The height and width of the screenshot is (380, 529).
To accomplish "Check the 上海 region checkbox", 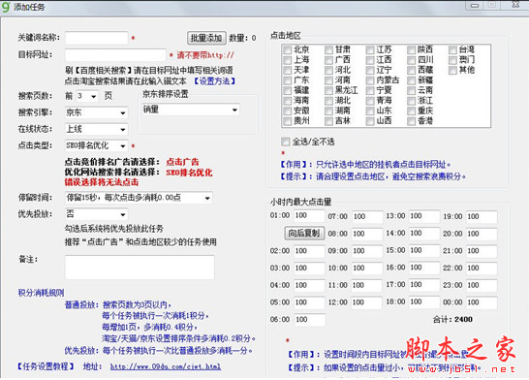I will pos(288,60).
